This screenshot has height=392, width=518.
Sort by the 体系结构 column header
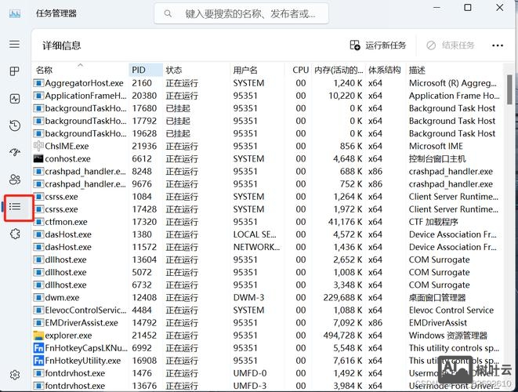[x=385, y=70]
